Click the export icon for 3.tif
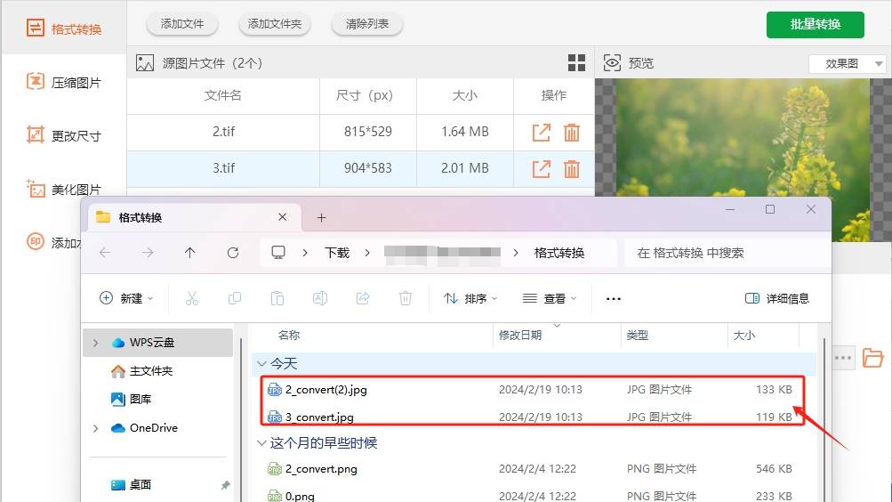This screenshot has height=502, width=892. click(x=541, y=168)
